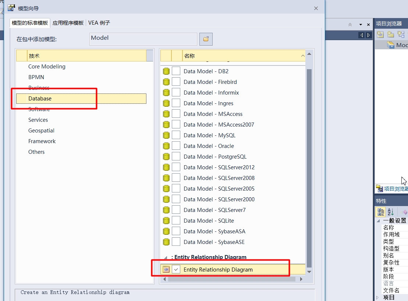The height and width of the screenshot is (301, 408).
Task: Click the New Model icon in project browser
Action: tap(380, 34)
